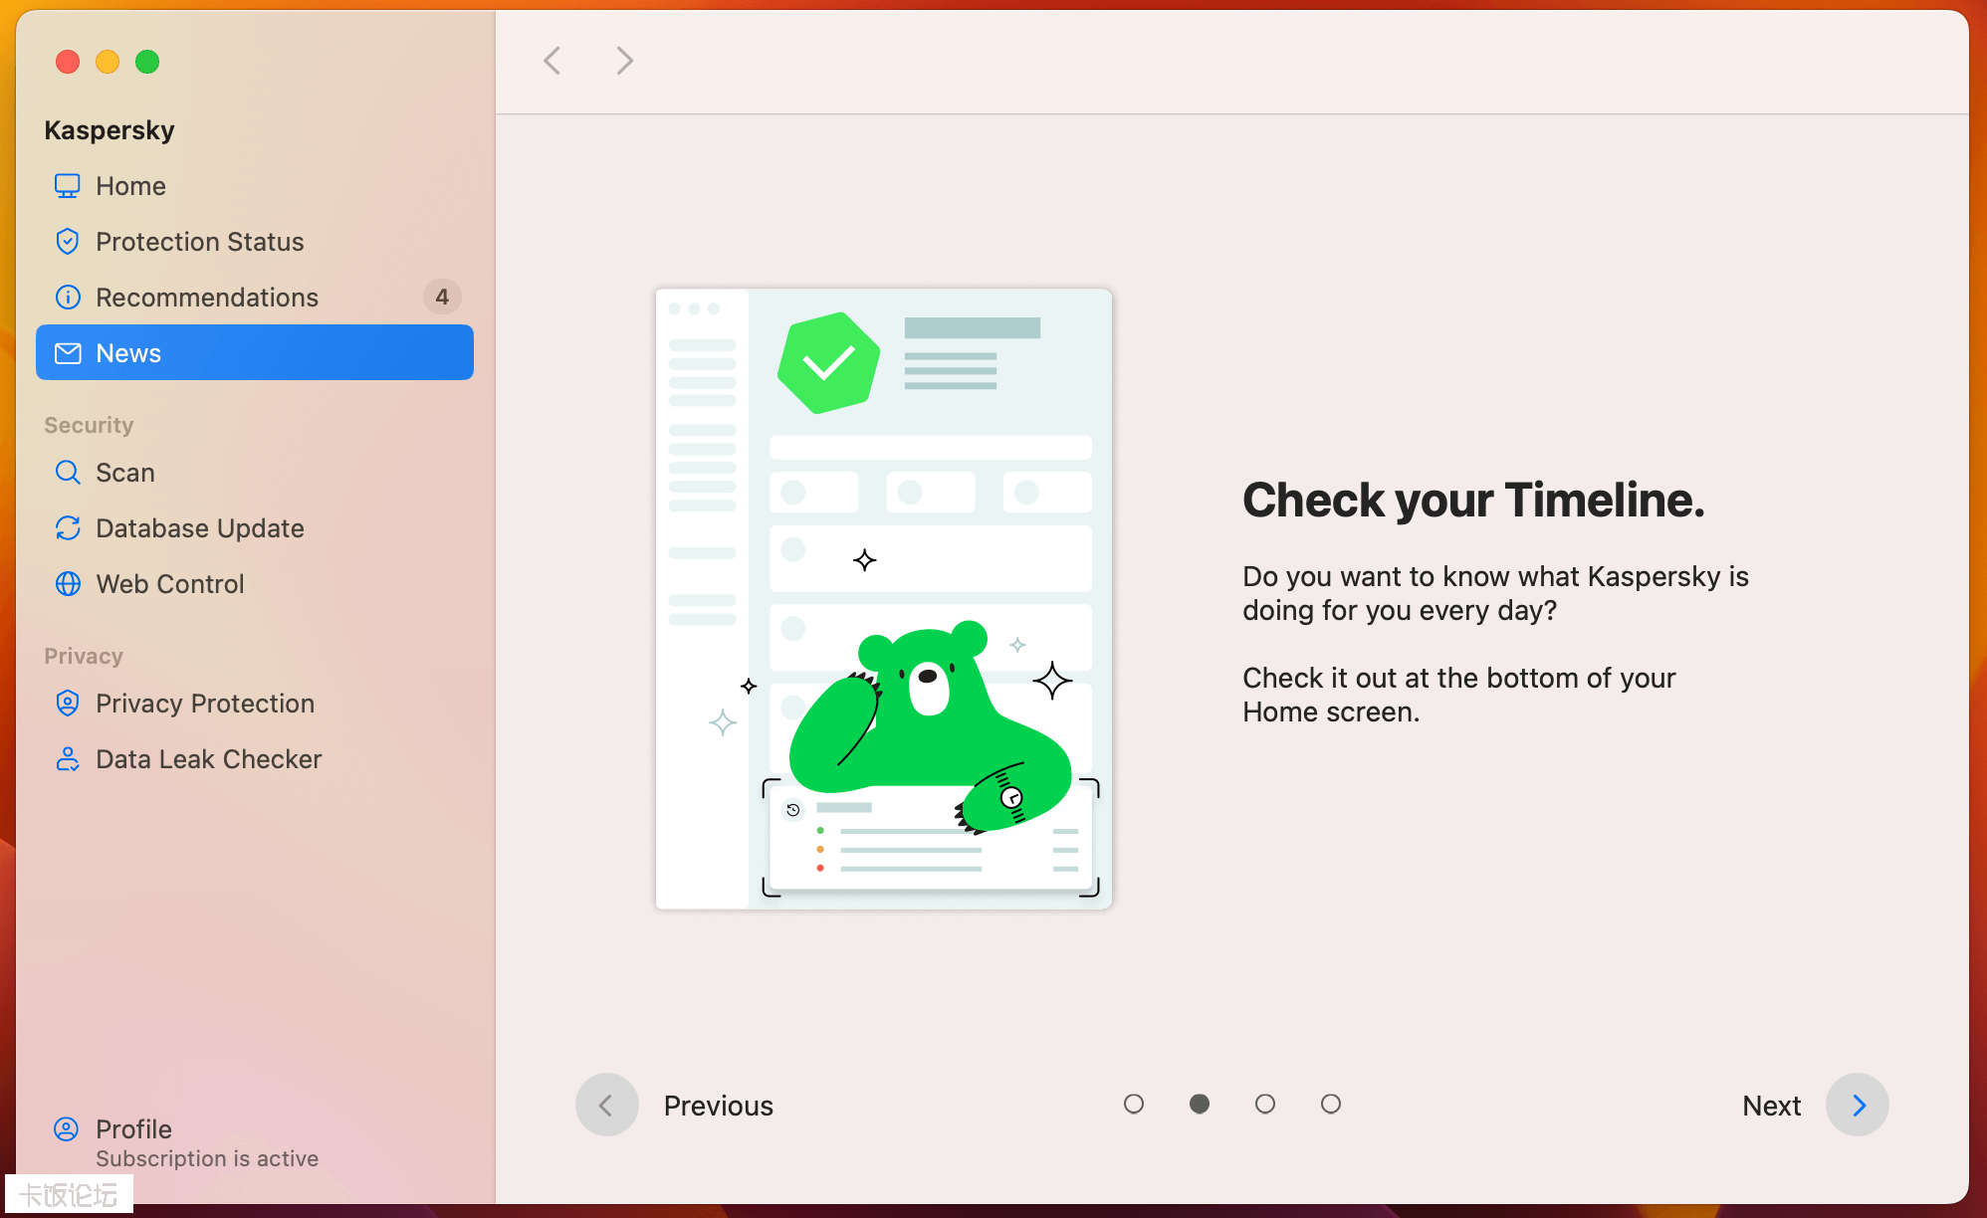The image size is (1987, 1218).
Task: Click the Protection Status shield icon
Action: [x=68, y=242]
